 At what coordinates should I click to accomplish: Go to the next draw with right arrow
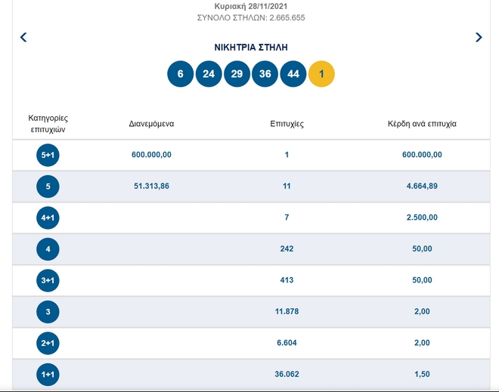pyautogui.click(x=479, y=37)
